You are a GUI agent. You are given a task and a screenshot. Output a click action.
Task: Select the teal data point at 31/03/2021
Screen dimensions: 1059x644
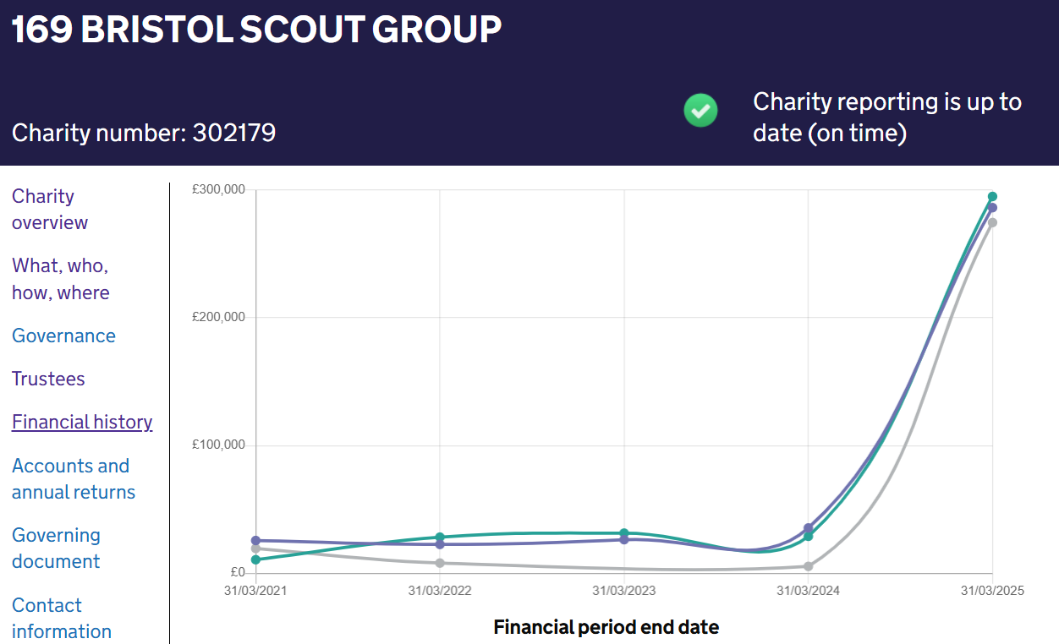coord(255,559)
